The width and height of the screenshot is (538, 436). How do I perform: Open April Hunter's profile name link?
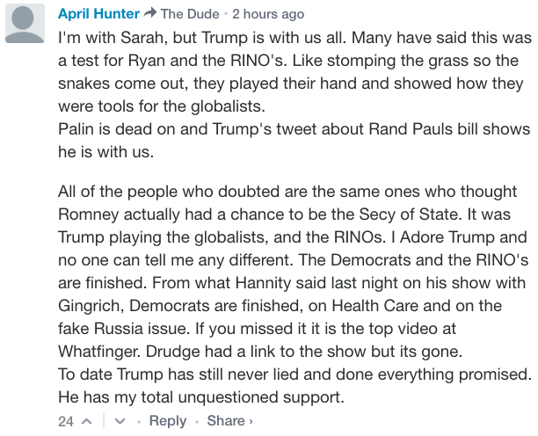pos(98,14)
